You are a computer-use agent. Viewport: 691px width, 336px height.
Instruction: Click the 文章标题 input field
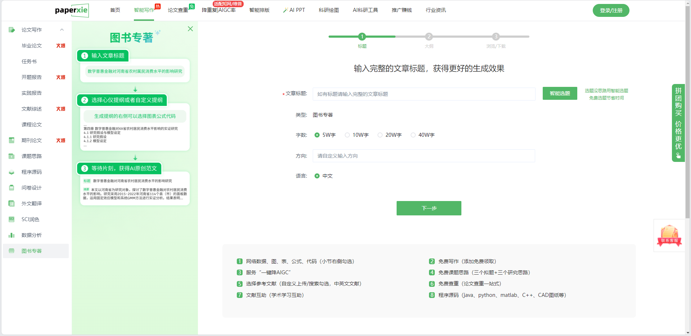(424, 94)
